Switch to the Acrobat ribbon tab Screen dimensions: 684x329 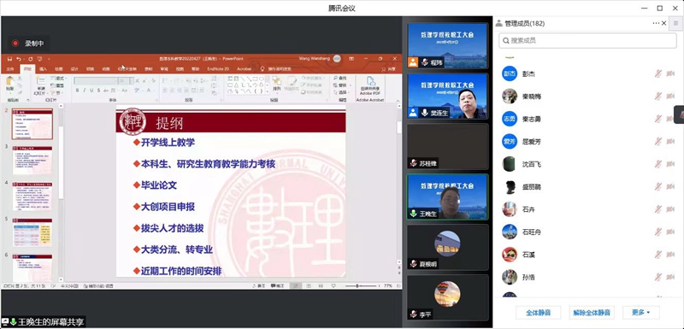pos(244,69)
